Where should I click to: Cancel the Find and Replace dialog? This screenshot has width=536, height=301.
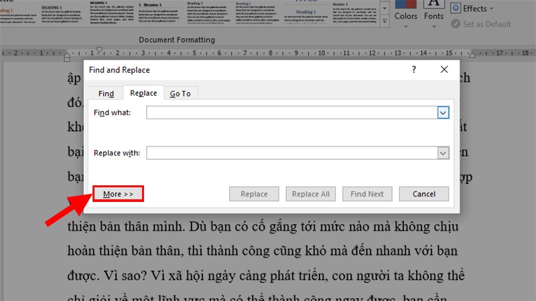coord(424,194)
